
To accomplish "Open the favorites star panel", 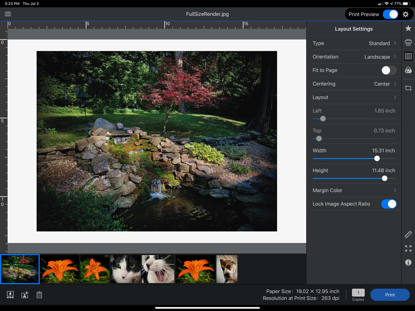I will (x=408, y=29).
